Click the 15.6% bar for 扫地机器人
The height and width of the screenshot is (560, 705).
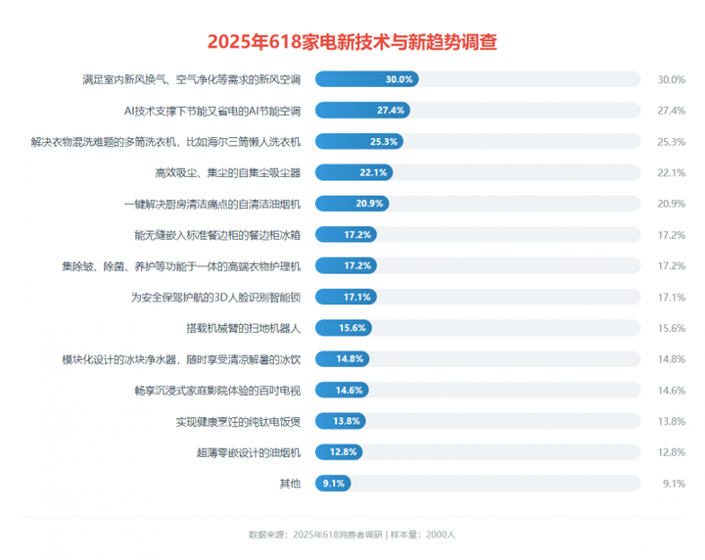pos(344,328)
